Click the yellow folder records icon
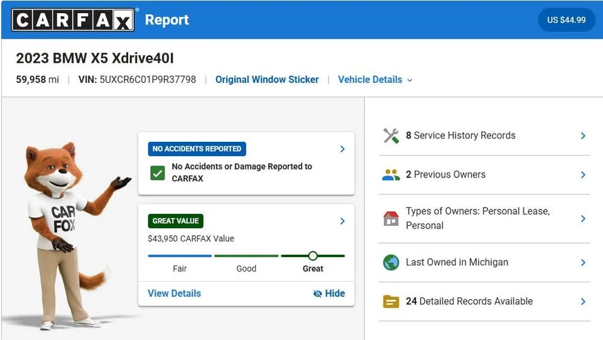This screenshot has width=603, height=340. click(391, 302)
